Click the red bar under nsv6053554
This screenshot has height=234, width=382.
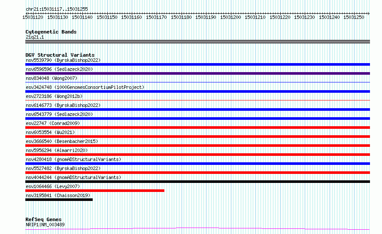coord(197,137)
